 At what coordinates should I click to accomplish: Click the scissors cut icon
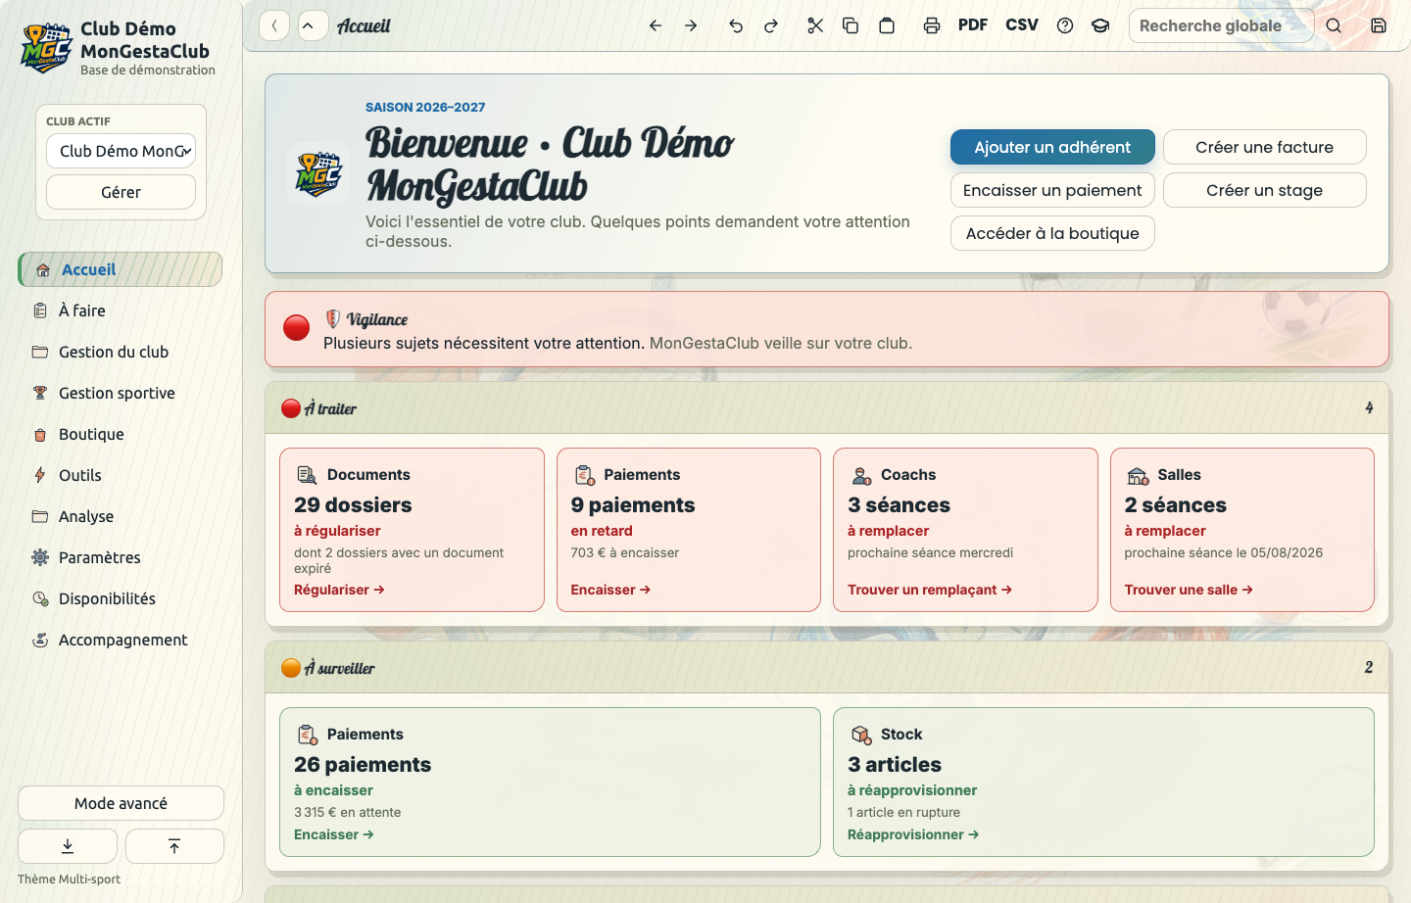pos(815,25)
